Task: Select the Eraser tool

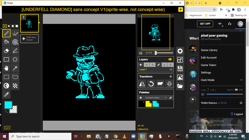Action: [x=6, y=51]
